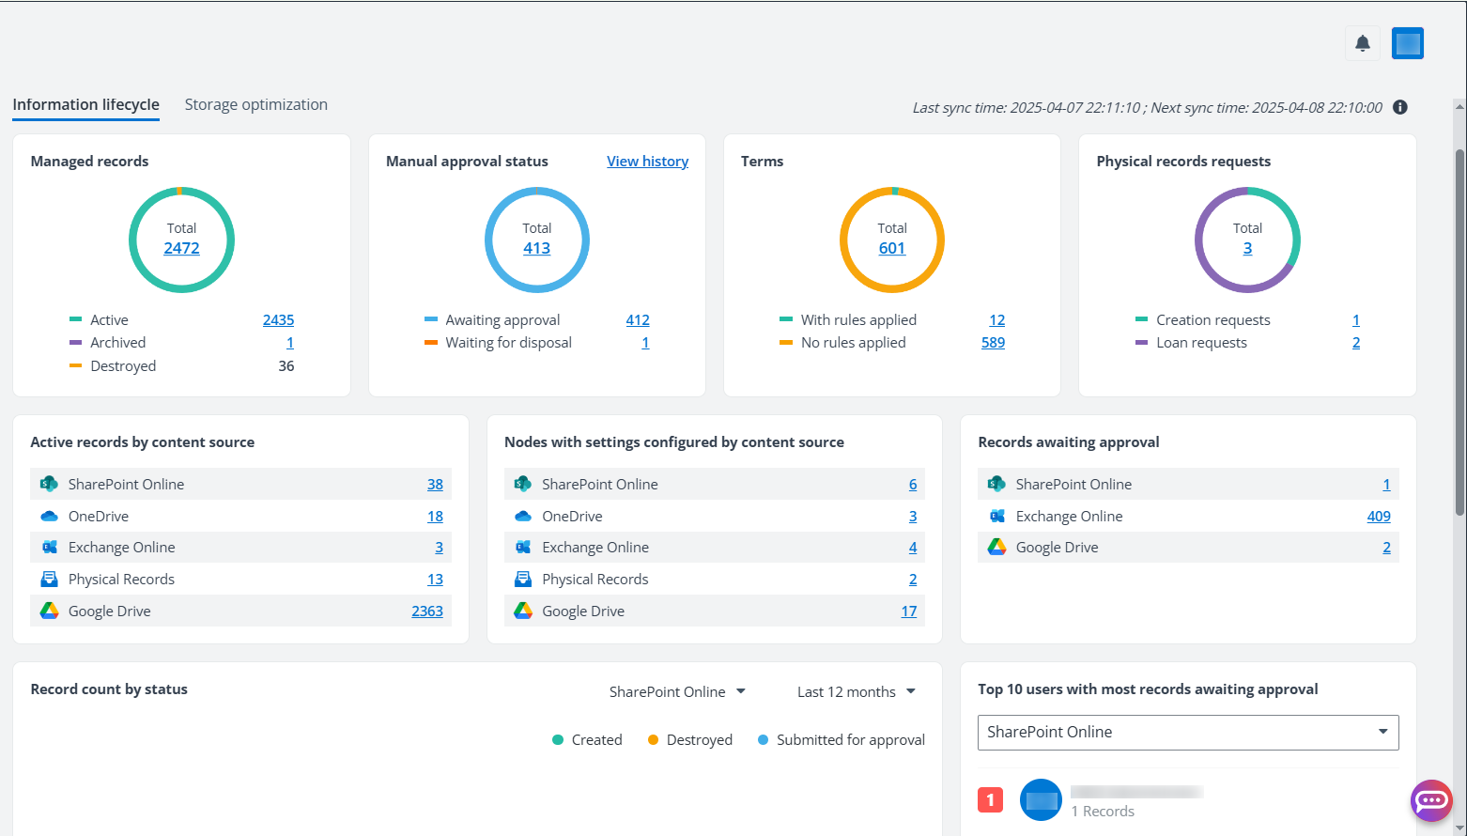Click the Physical Records icon in Nodes panel
This screenshot has width=1467, height=836.
522,579
